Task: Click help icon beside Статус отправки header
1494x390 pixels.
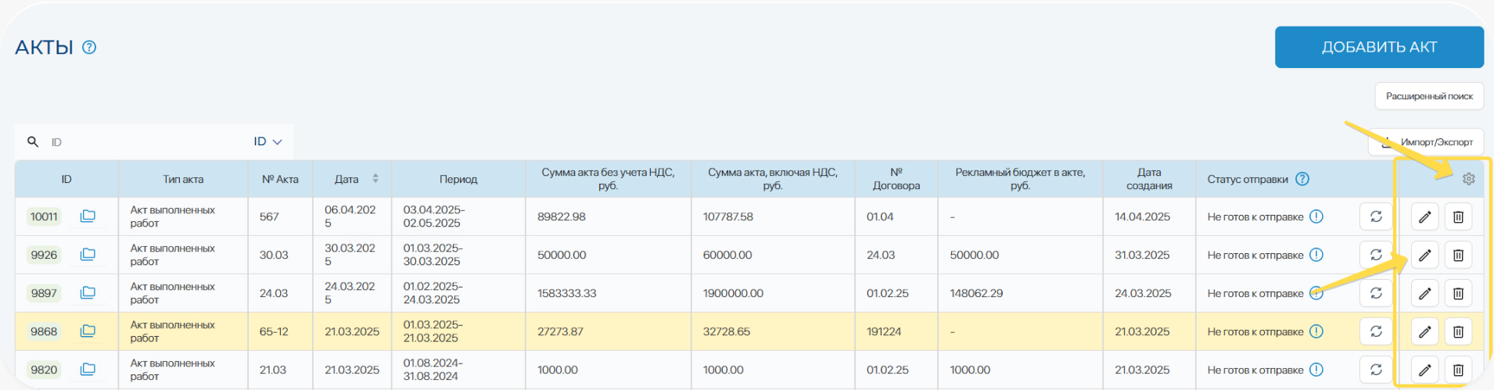Action: pos(1302,179)
